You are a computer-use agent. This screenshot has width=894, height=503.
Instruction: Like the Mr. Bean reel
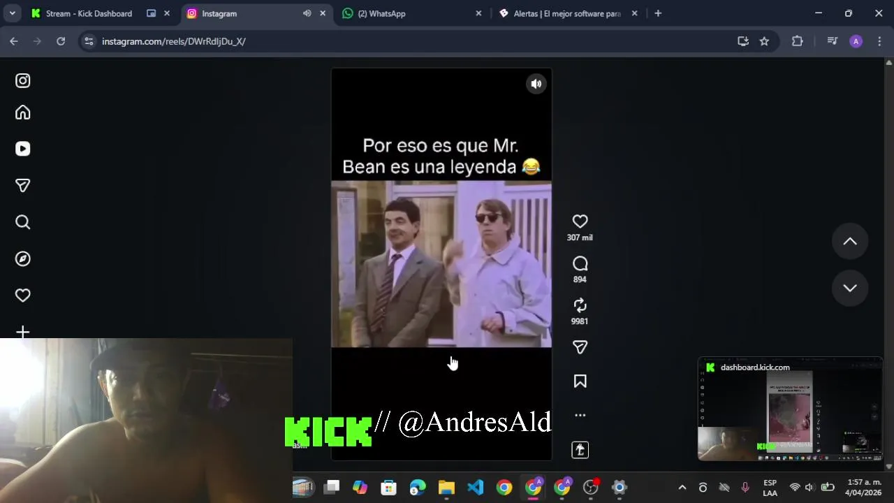580,221
